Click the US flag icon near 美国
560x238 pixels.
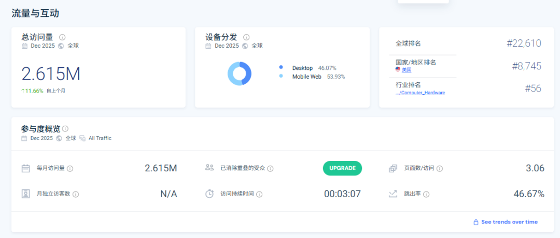[398, 69]
